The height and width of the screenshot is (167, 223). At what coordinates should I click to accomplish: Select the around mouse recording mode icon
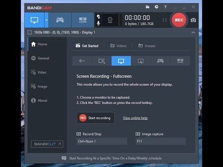[141, 61]
